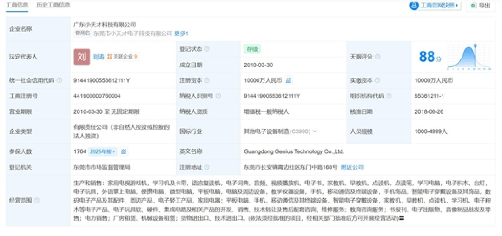The height and width of the screenshot is (236, 502).
Task: Open legal representative 刘涛 link
Action: click(x=98, y=57)
